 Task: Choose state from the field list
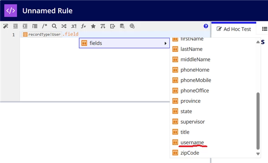[x=214, y=111]
